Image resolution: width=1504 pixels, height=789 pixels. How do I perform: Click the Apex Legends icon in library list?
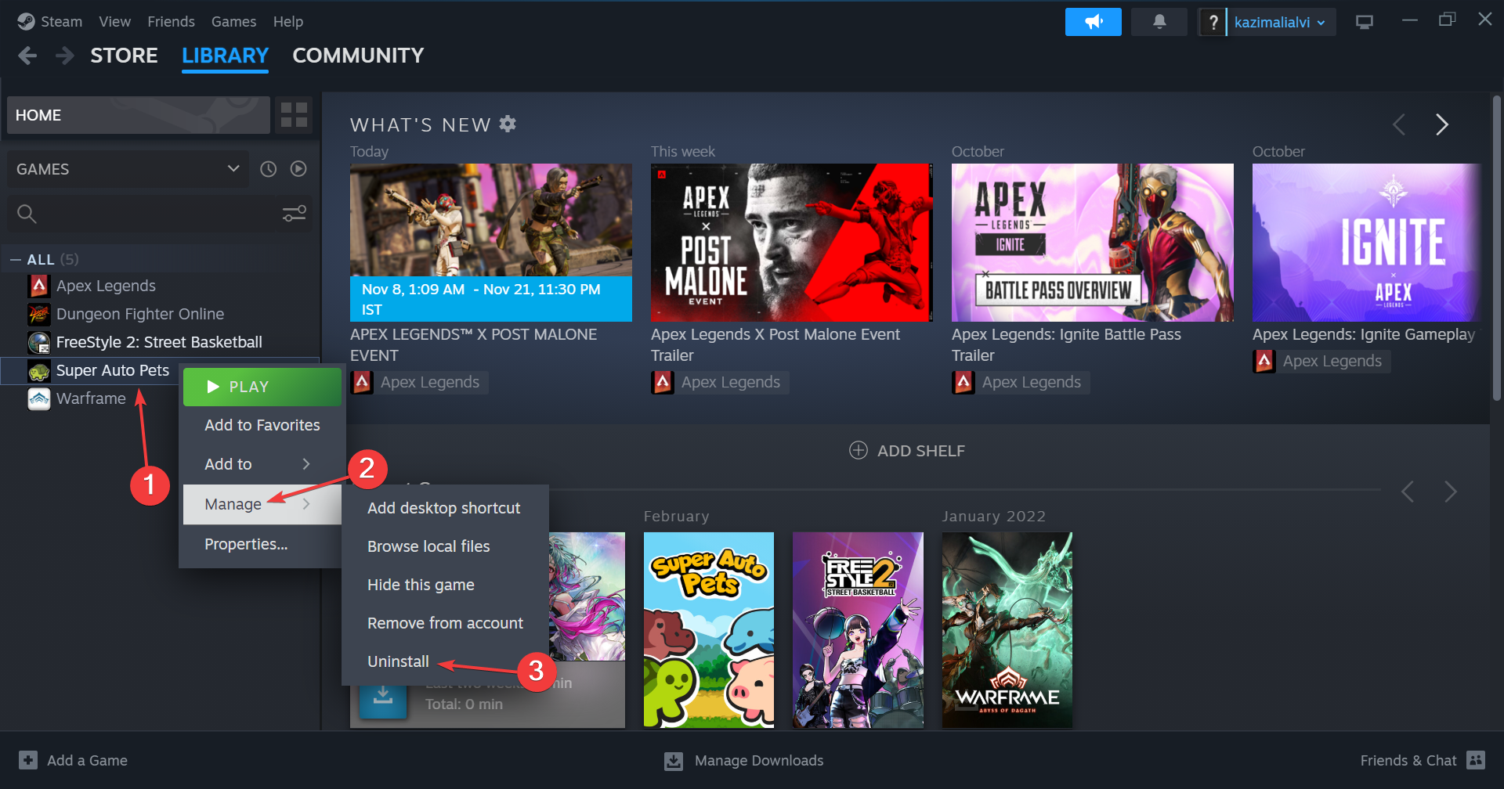click(x=38, y=286)
